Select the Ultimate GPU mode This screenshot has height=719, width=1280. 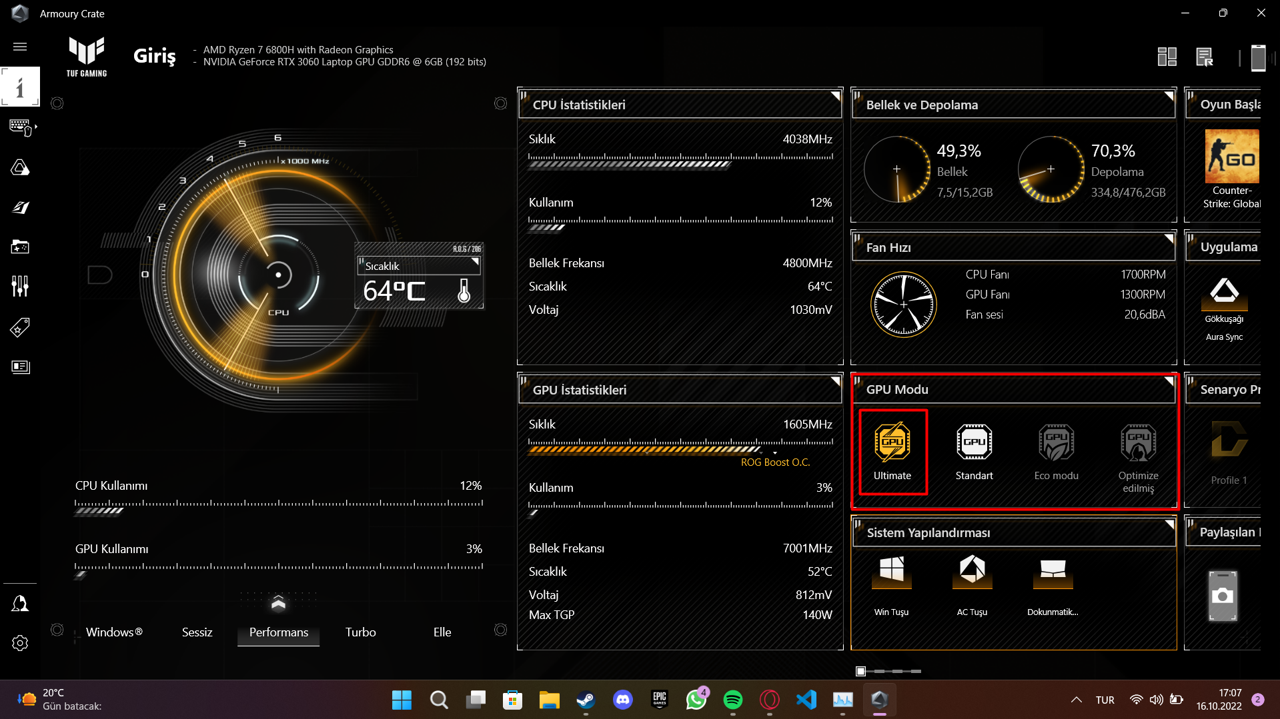pos(892,452)
